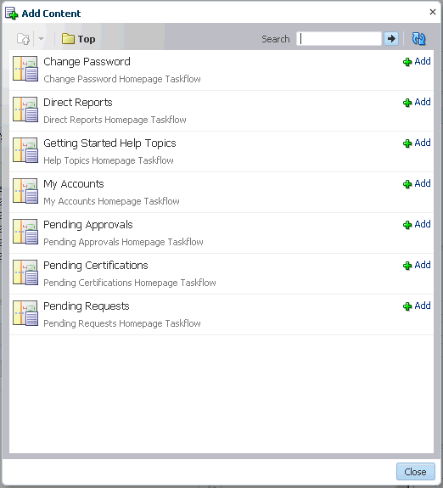Viewport: 443px width, 488px height.
Task: Add the Pending Certifications taskflow
Action: coord(417,265)
